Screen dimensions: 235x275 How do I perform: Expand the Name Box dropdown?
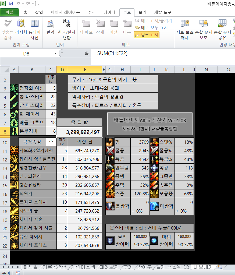[55, 54]
